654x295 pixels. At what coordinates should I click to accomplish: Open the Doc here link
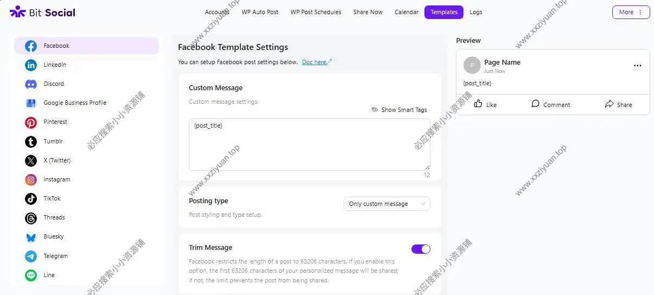[x=316, y=62]
